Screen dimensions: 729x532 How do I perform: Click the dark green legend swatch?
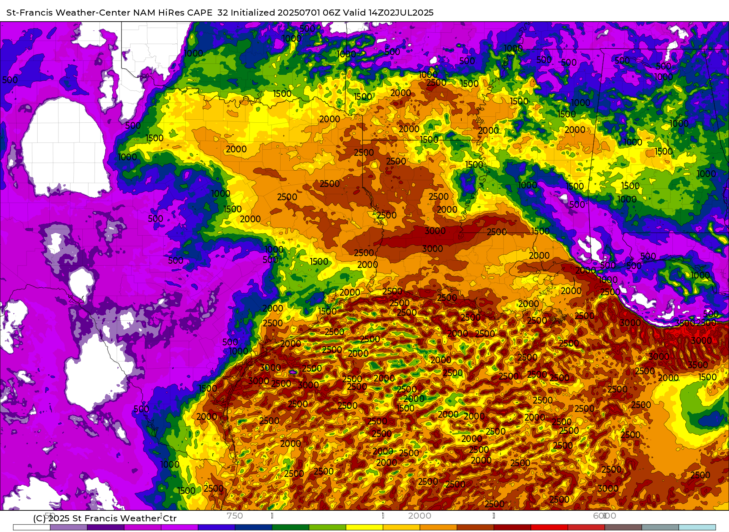pyautogui.click(x=290, y=527)
